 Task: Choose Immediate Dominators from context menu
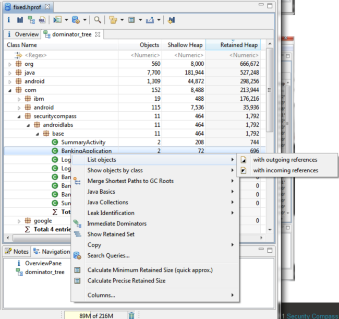(x=155, y=223)
